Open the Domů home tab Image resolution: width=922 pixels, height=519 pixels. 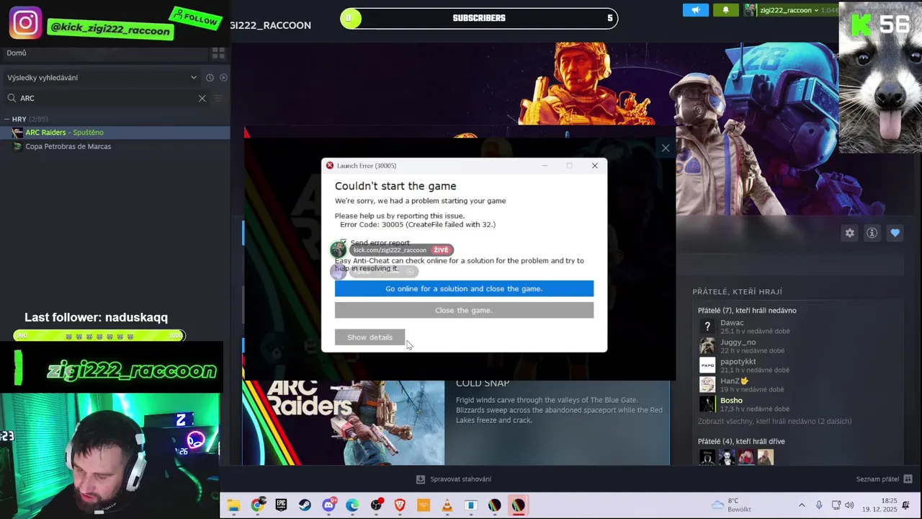click(x=17, y=53)
